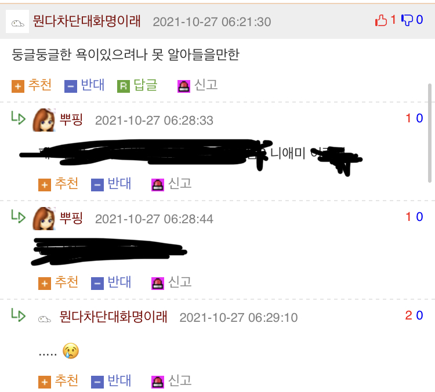Click the orange plus 추천 icon under top comment
Image resolution: width=435 pixels, height=392 pixels.
click(18, 86)
